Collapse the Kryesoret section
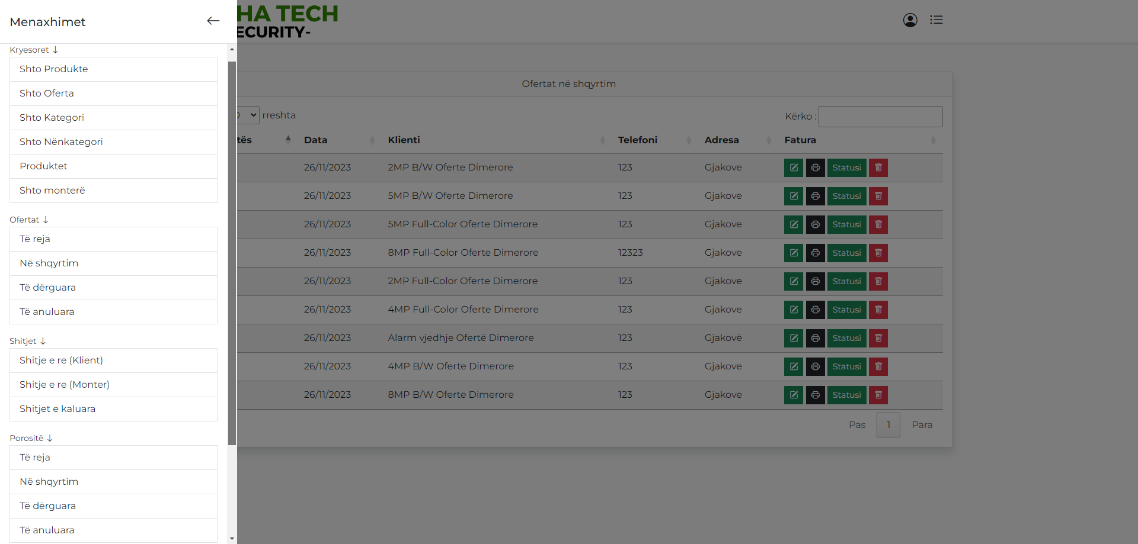 pyautogui.click(x=34, y=50)
